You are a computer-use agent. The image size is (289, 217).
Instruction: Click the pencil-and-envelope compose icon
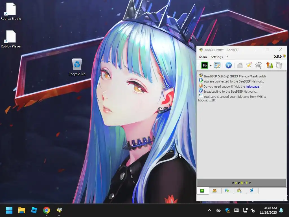click(249, 65)
